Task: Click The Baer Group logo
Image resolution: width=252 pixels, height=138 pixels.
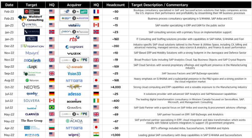Action: (32, 121)
